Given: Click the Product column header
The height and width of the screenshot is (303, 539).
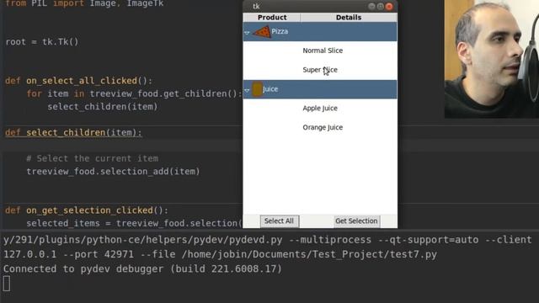Looking at the screenshot, I should [272, 18].
